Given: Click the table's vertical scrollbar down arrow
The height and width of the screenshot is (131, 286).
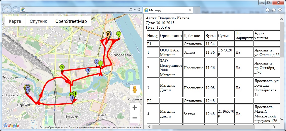Looking at the screenshot, I should click(x=281, y=119).
